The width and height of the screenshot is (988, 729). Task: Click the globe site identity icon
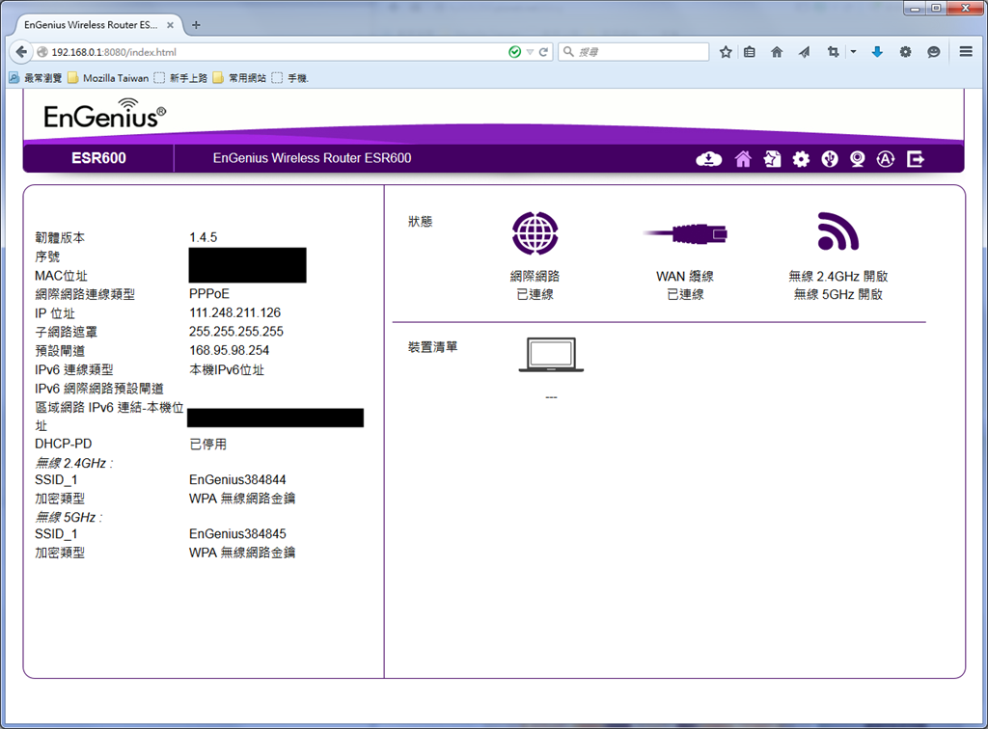[x=42, y=52]
